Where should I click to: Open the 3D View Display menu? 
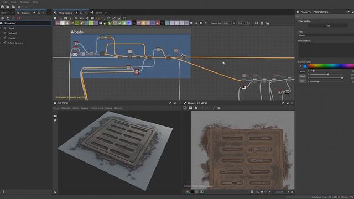[108, 108]
